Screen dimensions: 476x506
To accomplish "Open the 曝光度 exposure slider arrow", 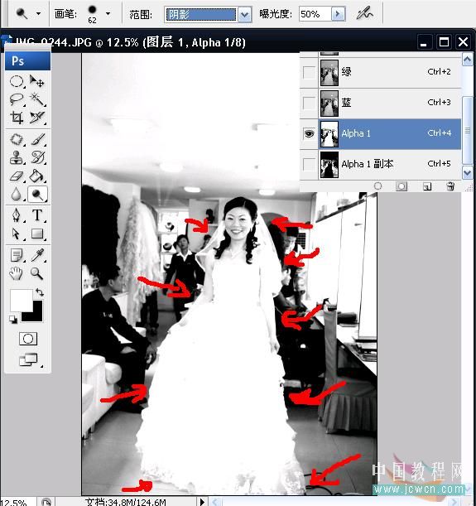I will pyautogui.click(x=339, y=14).
